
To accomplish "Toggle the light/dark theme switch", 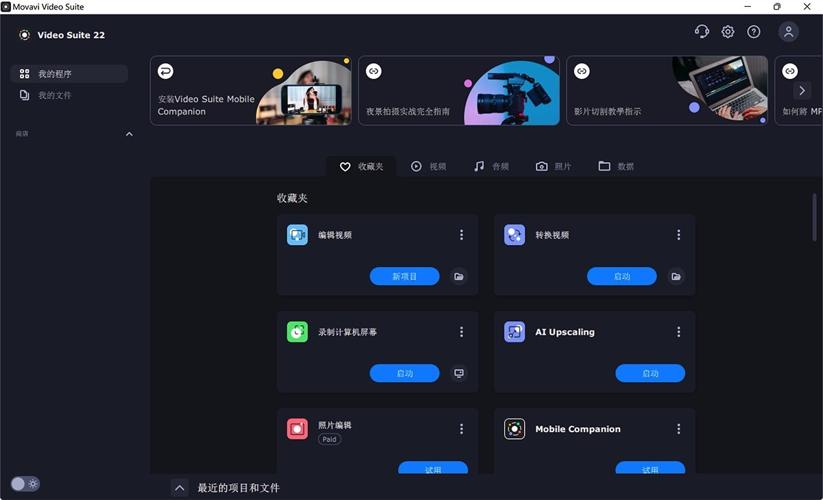I will (25, 484).
